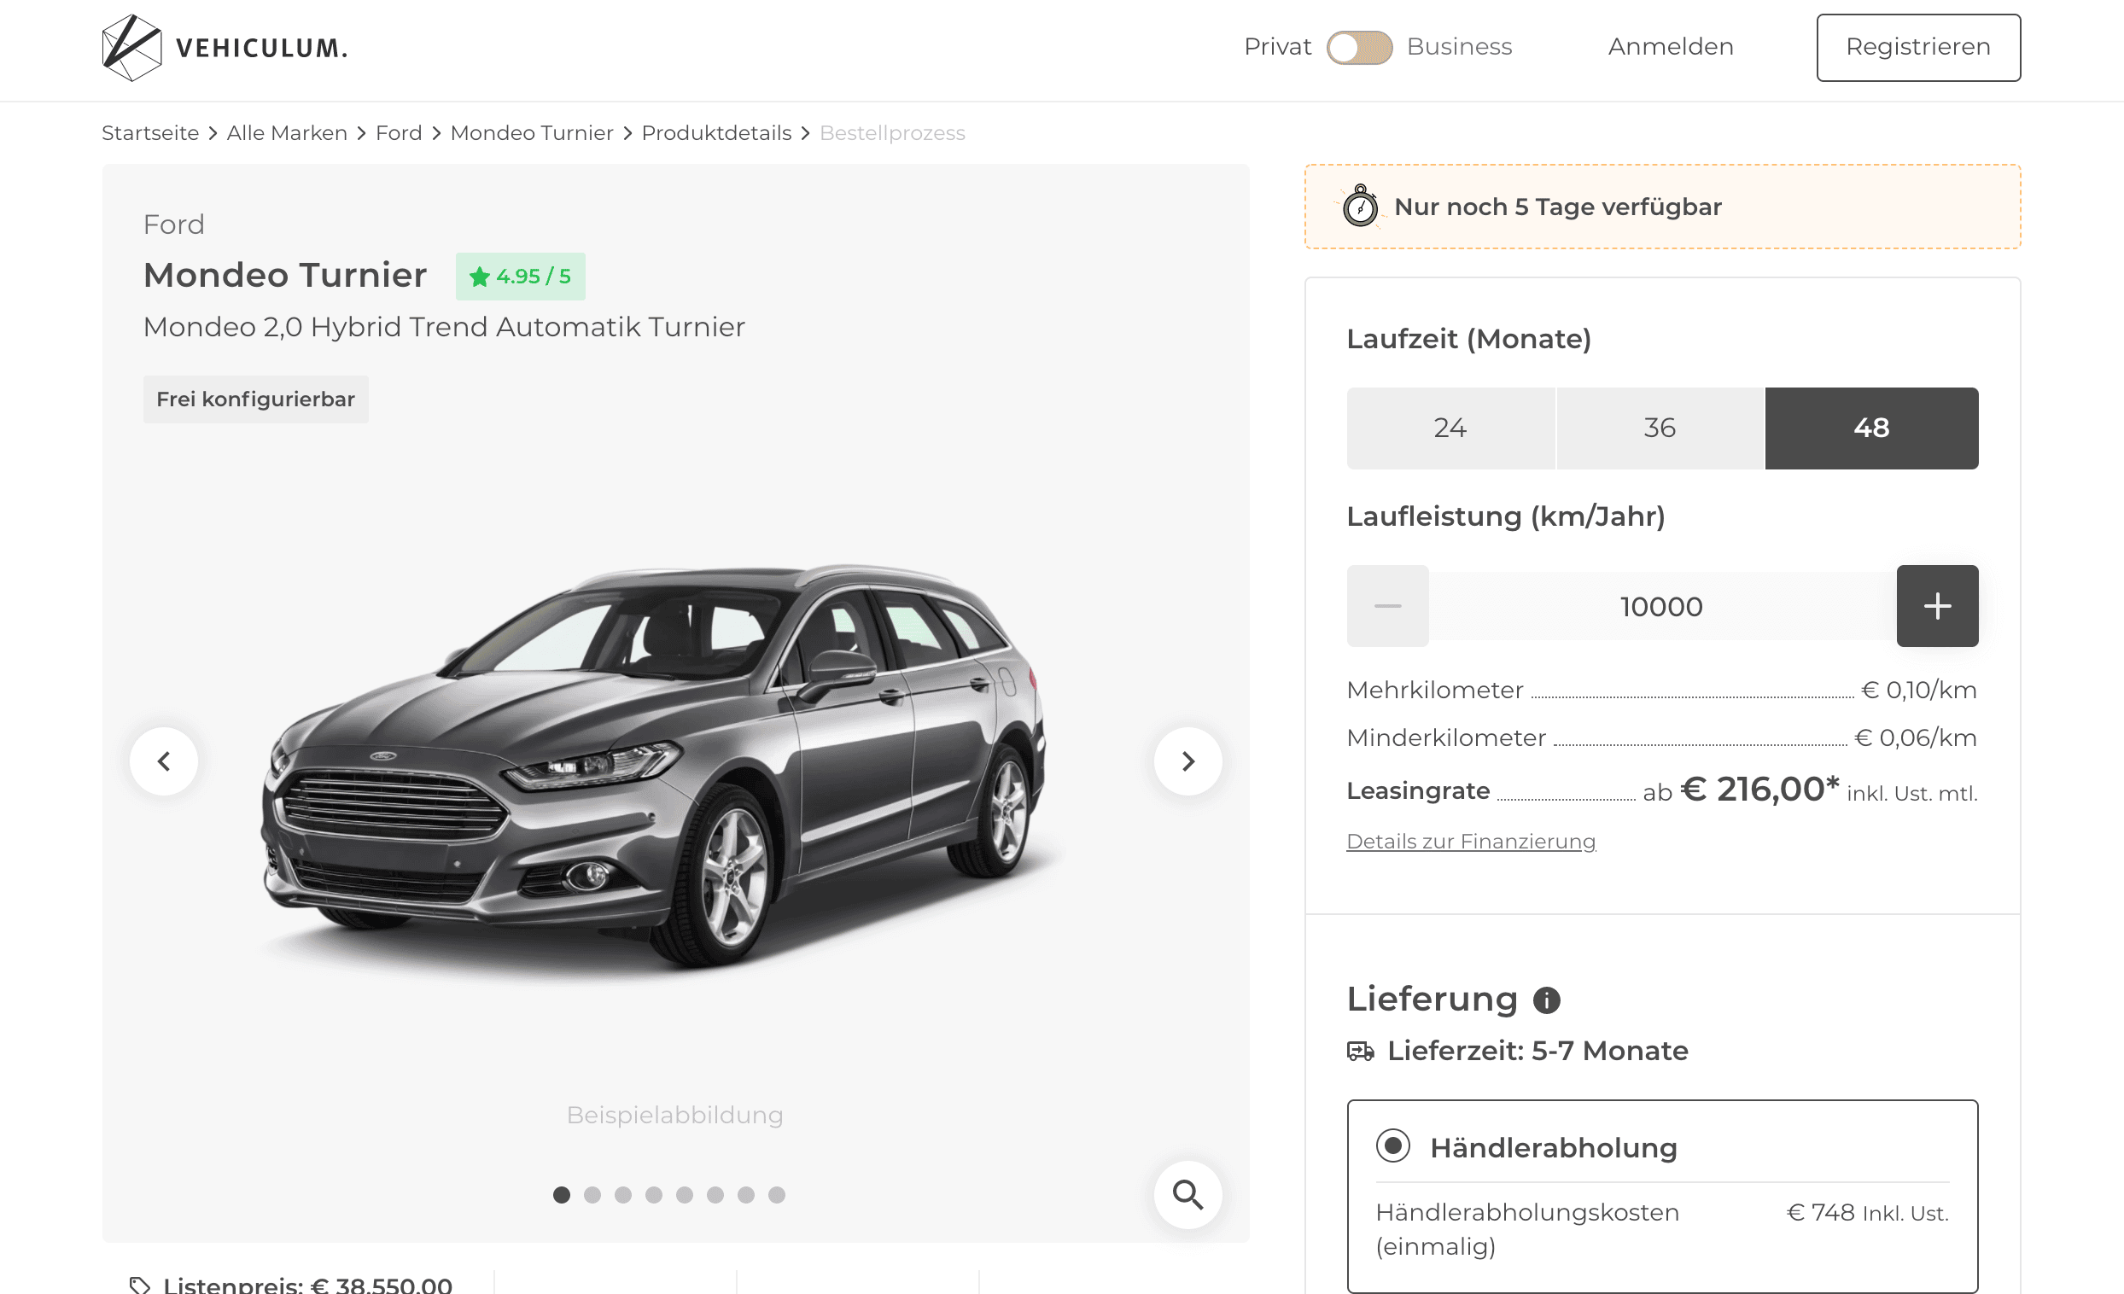This screenshot has width=2124, height=1294.
Task: Increase Laufleistung with plus button
Action: [1937, 606]
